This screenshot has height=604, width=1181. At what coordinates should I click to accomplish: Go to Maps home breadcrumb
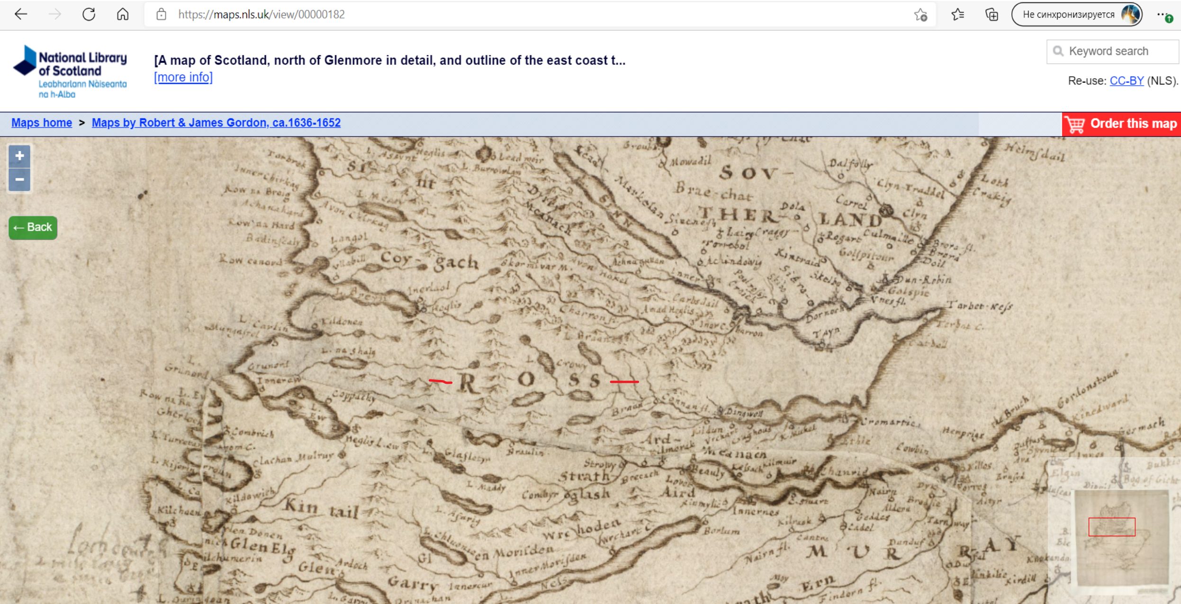(x=42, y=123)
